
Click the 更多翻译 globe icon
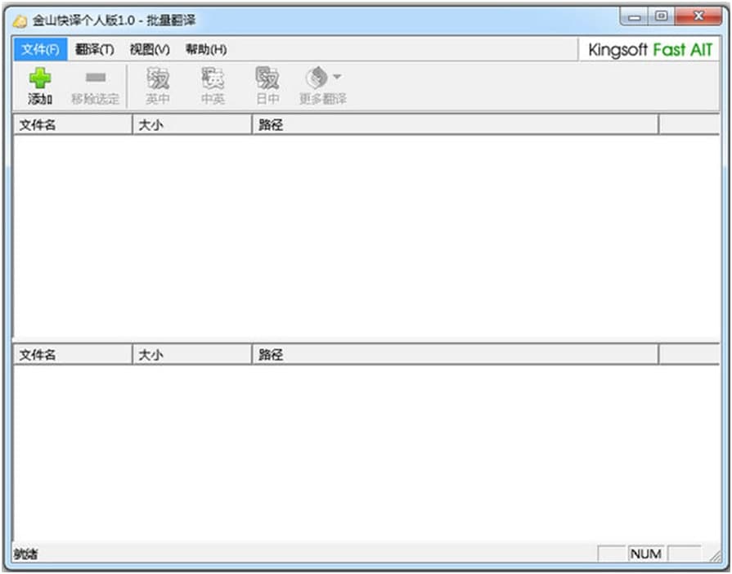click(317, 78)
